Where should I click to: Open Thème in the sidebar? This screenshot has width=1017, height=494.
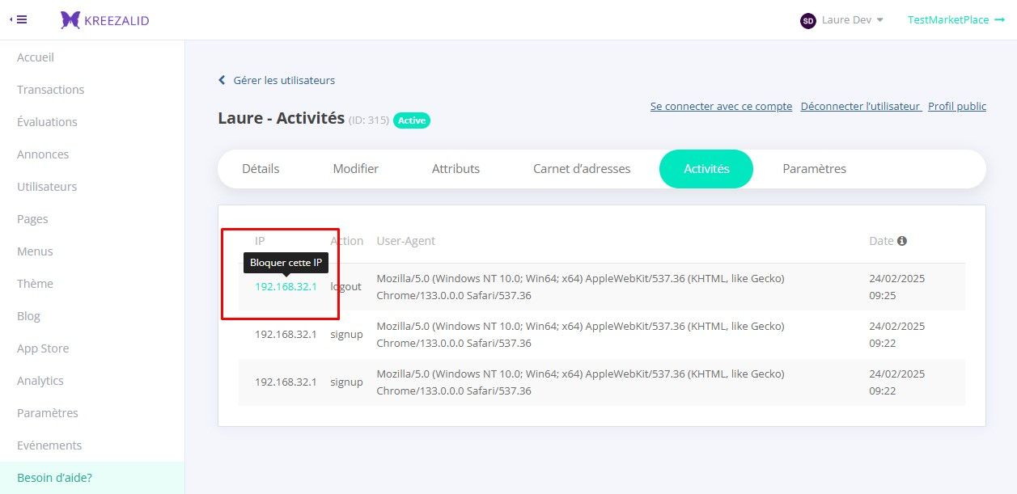click(x=35, y=284)
